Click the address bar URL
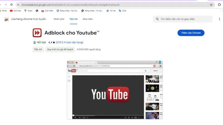 click(x=71, y=5)
